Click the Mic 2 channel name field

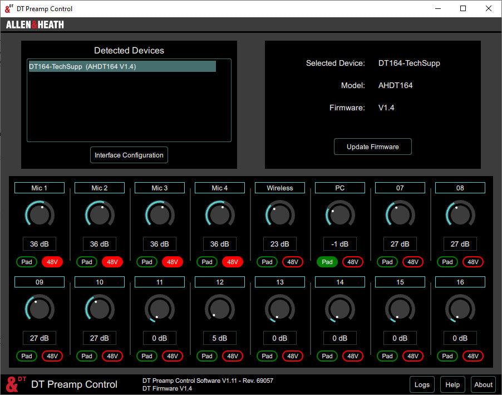tap(100, 188)
